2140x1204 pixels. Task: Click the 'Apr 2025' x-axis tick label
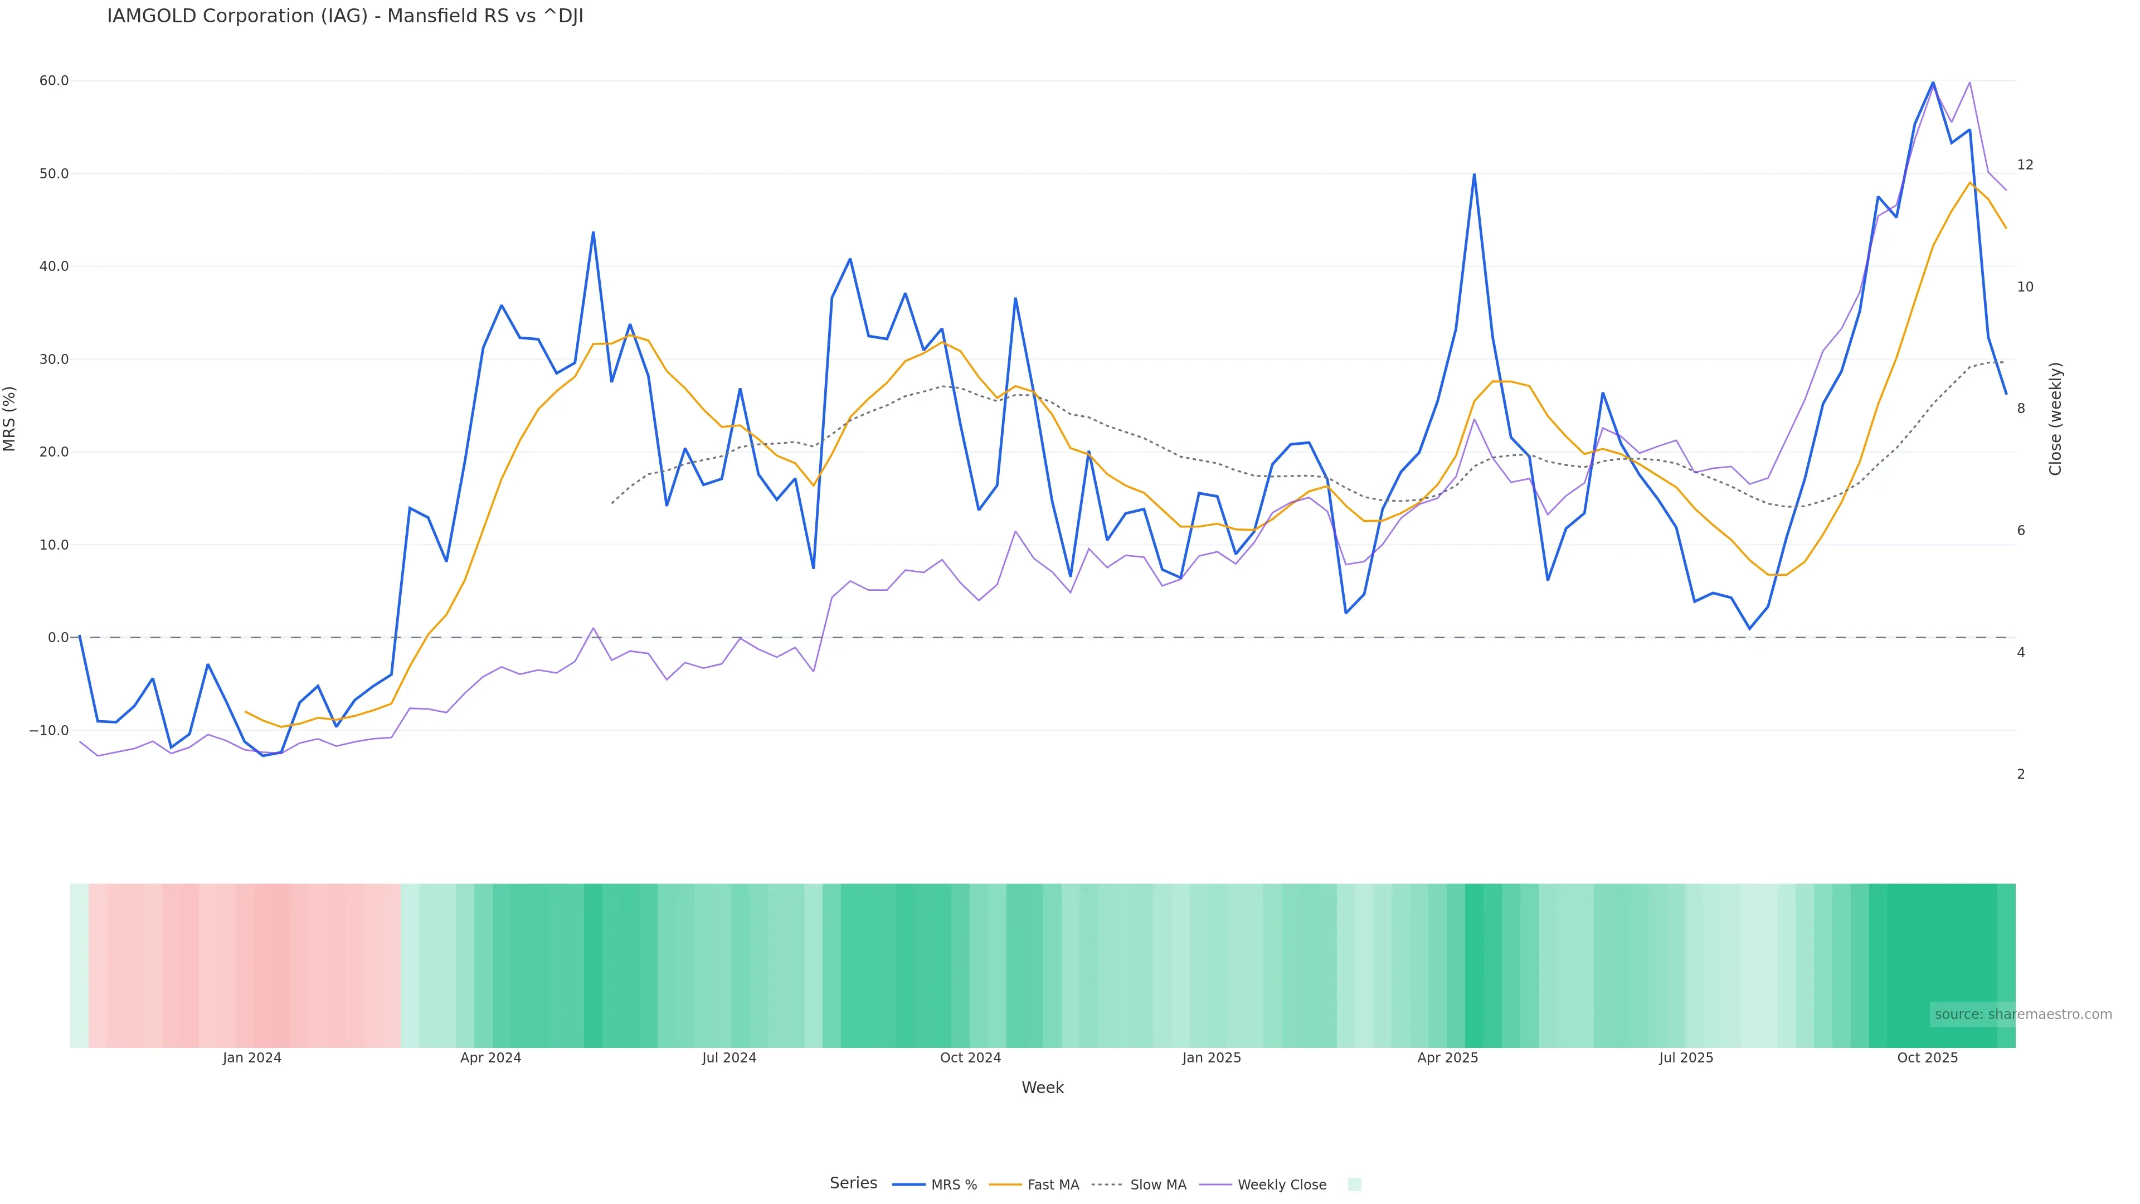click(x=1447, y=1058)
